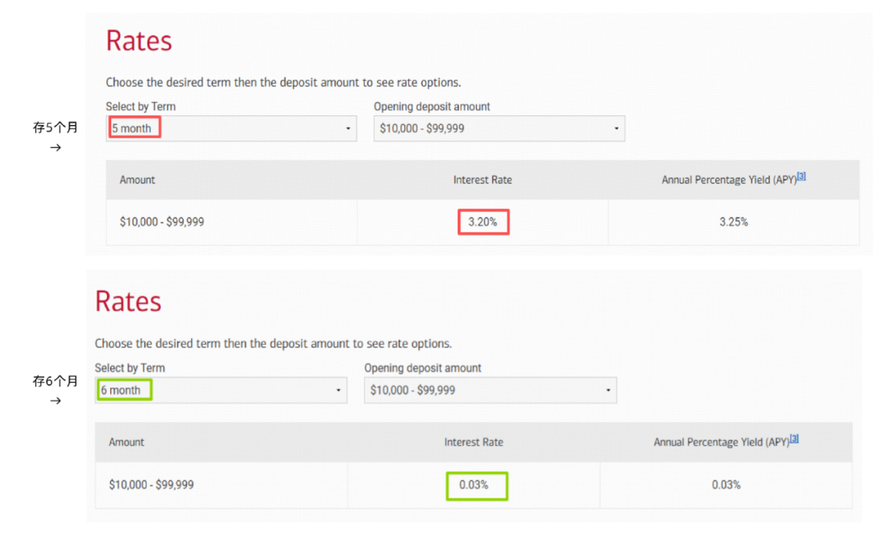Expand opening deposit amount dropdown beside 6 month term

490,390
